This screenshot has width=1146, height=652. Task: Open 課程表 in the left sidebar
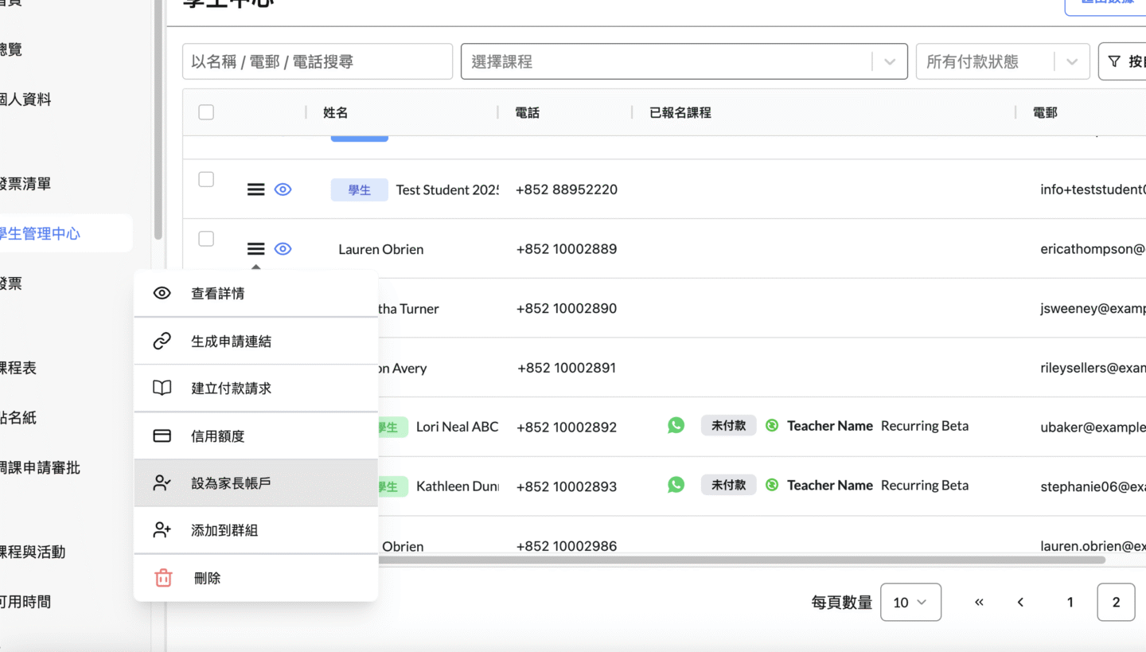coord(18,368)
